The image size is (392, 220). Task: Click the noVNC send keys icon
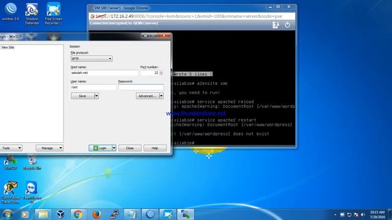click(276, 25)
